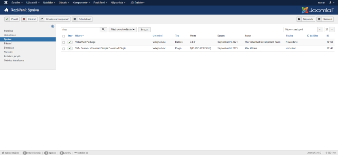Image resolution: width=338 pixels, height=155 pixels.
Task: Click the Smazat clear button
Action: point(144,30)
